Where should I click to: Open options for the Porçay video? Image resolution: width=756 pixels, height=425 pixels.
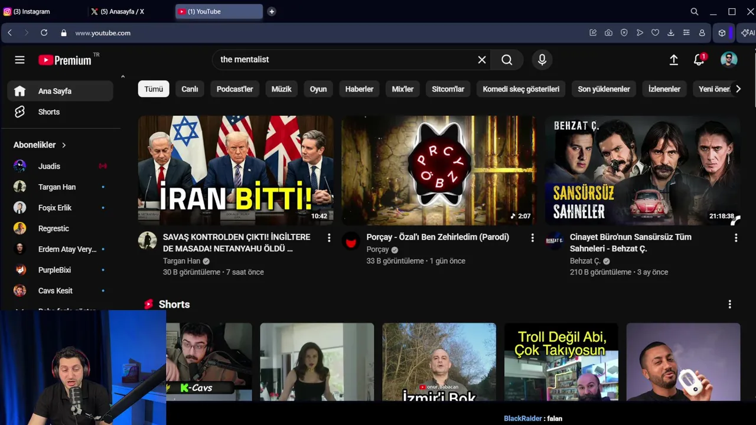click(532, 237)
